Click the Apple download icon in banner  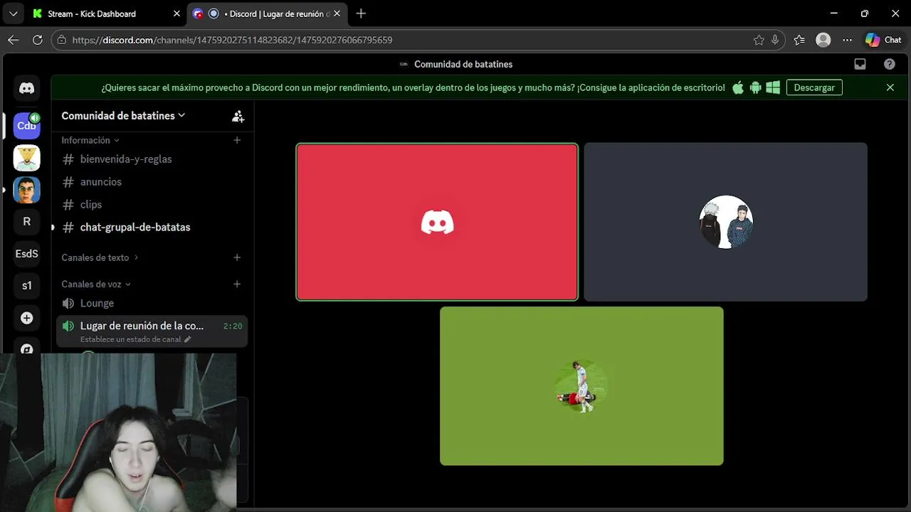click(738, 87)
